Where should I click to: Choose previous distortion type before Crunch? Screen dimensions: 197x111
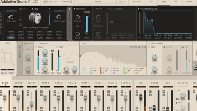[x=64, y=55]
